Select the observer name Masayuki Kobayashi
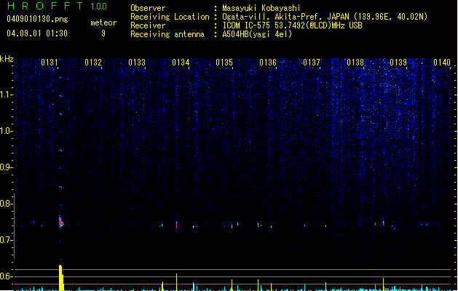The height and width of the screenshot is (291, 458). [261, 8]
